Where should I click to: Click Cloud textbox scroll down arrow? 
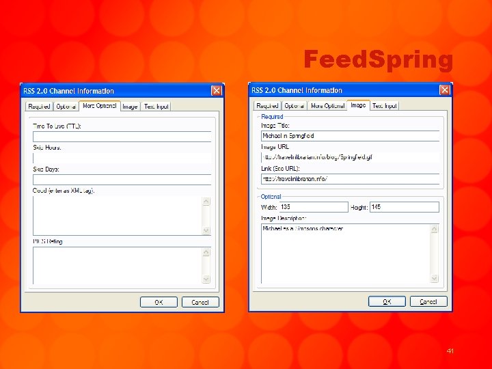[x=206, y=231]
